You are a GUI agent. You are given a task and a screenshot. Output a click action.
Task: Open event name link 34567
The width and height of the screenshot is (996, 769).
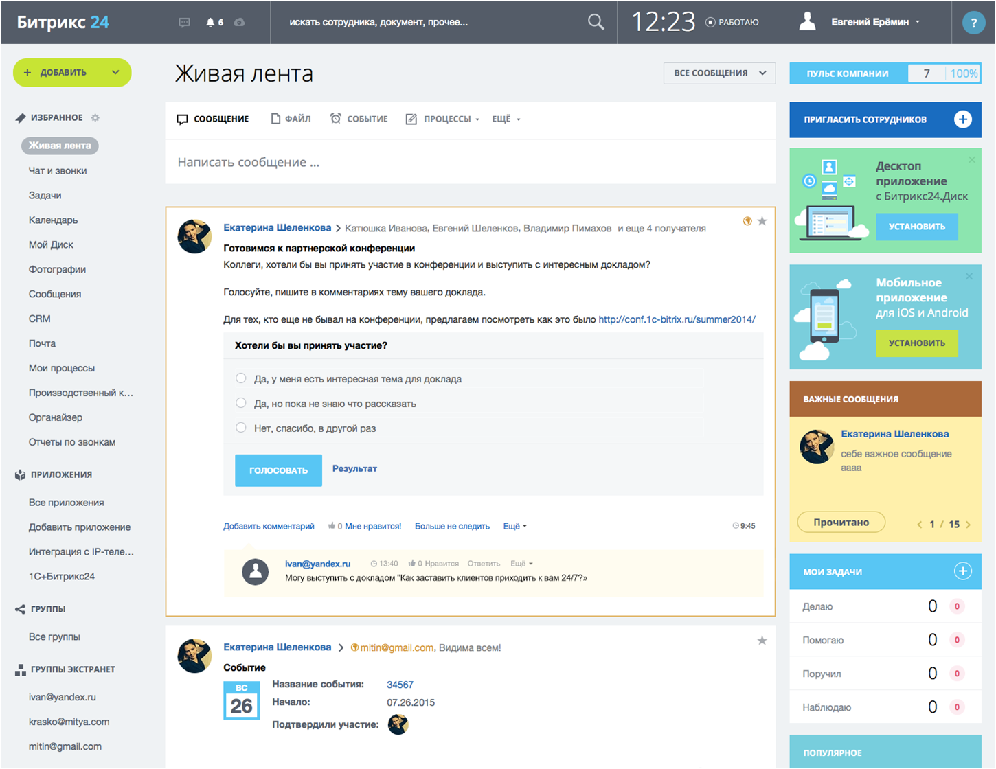(x=400, y=685)
